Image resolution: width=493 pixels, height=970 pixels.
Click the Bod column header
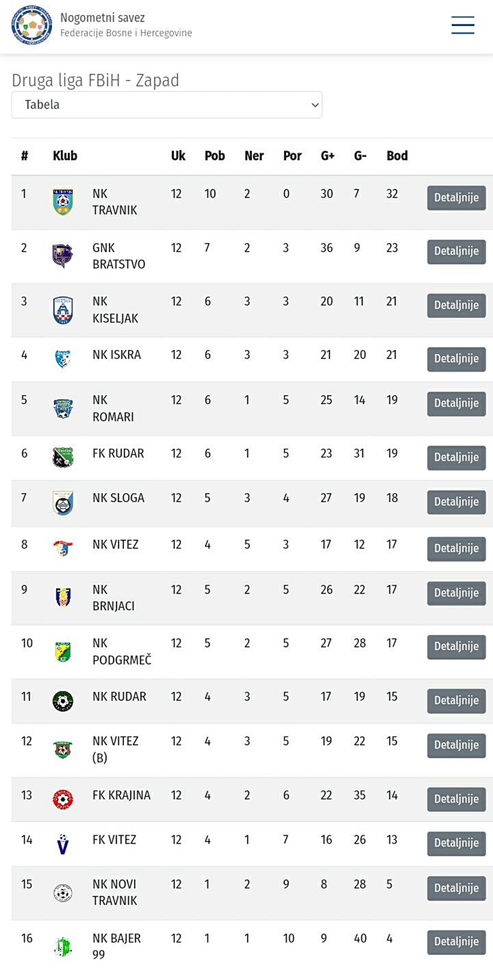(397, 156)
